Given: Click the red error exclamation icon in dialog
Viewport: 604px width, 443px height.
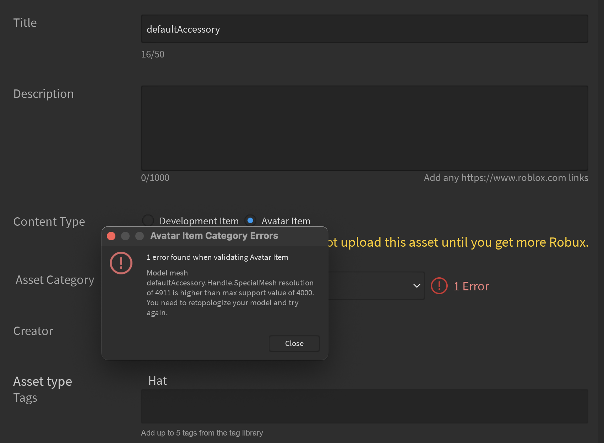Looking at the screenshot, I should click(121, 263).
